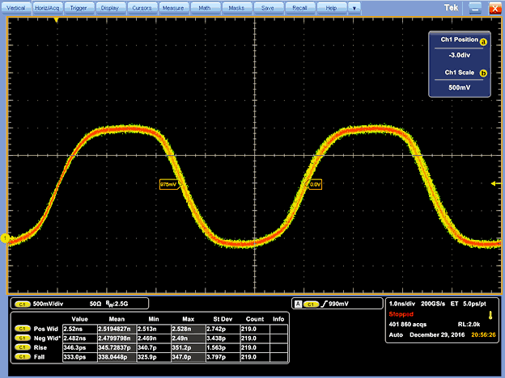505x378 pixels.
Task: Open the Save menu
Action: tap(268, 8)
